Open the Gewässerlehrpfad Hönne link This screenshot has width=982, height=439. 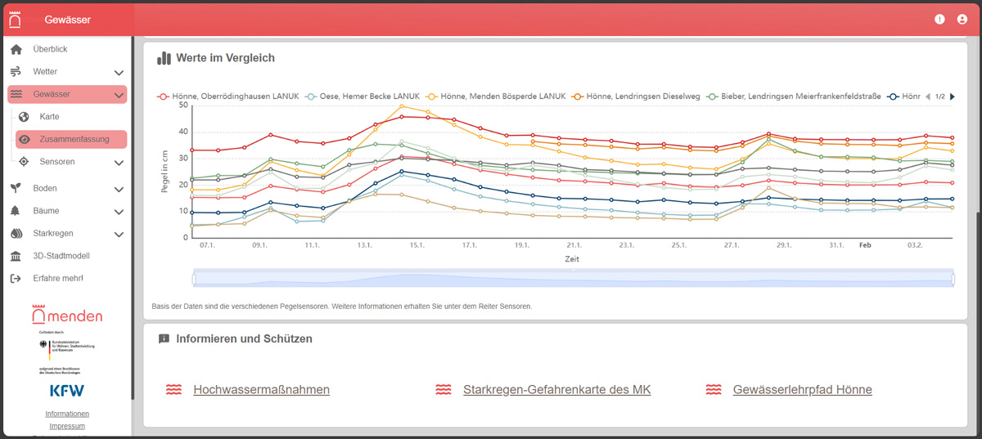click(x=803, y=390)
